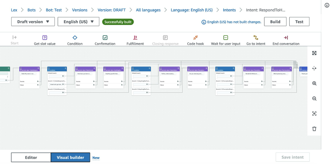Select the 'Anything specific that...' prompt node
Screen dimensions: 332x164
(113, 74)
